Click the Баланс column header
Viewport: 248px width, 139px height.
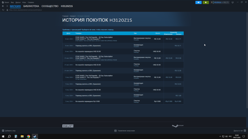[179, 34]
